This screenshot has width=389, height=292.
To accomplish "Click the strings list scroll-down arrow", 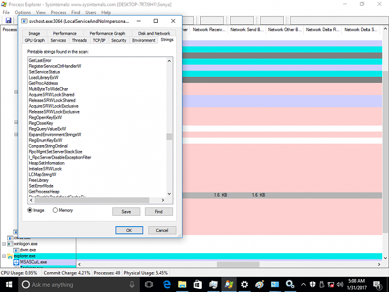I will point(169,194).
